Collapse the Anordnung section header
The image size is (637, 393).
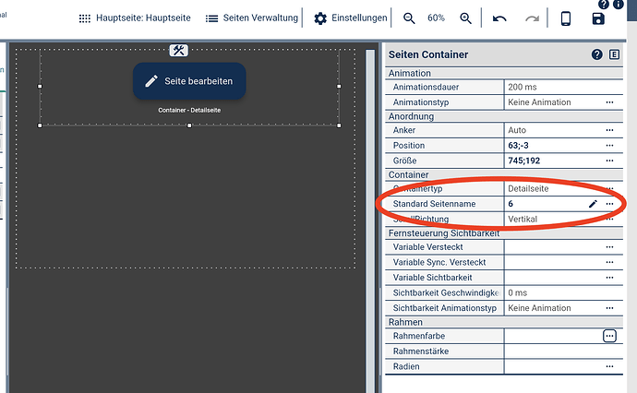[x=504, y=116]
